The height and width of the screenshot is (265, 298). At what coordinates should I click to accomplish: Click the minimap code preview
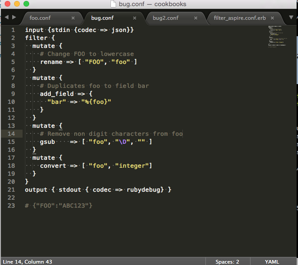point(277,37)
